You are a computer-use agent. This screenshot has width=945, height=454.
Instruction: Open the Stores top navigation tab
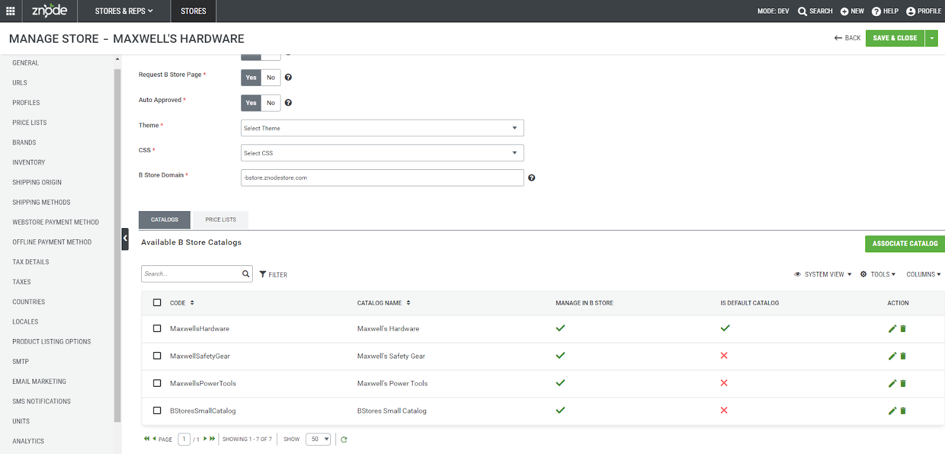tap(194, 11)
